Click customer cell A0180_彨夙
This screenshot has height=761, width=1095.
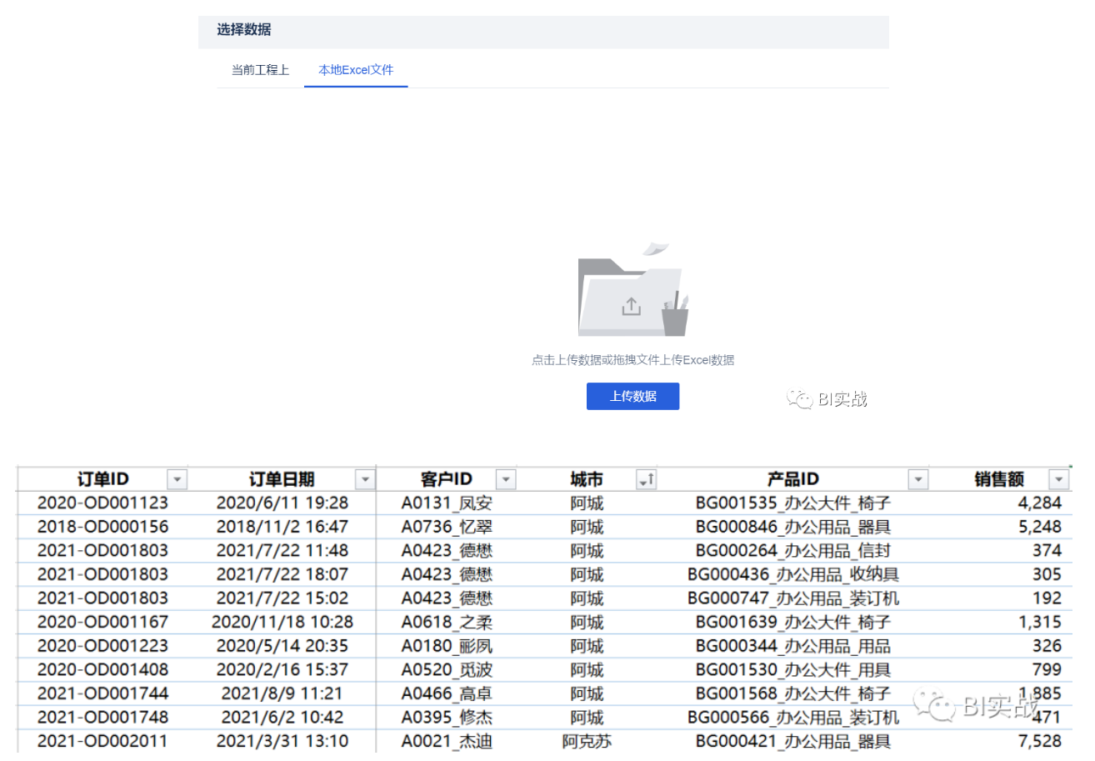click(447, 645)
